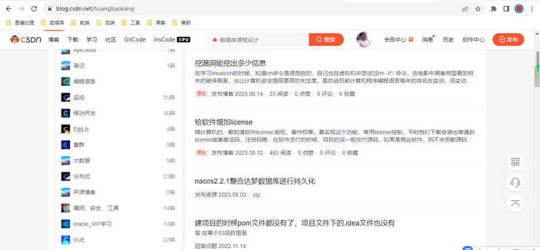This screenshot has width=540, height=250.
Task: Open the customer service headset button
Action: click(x=516, y=182)
